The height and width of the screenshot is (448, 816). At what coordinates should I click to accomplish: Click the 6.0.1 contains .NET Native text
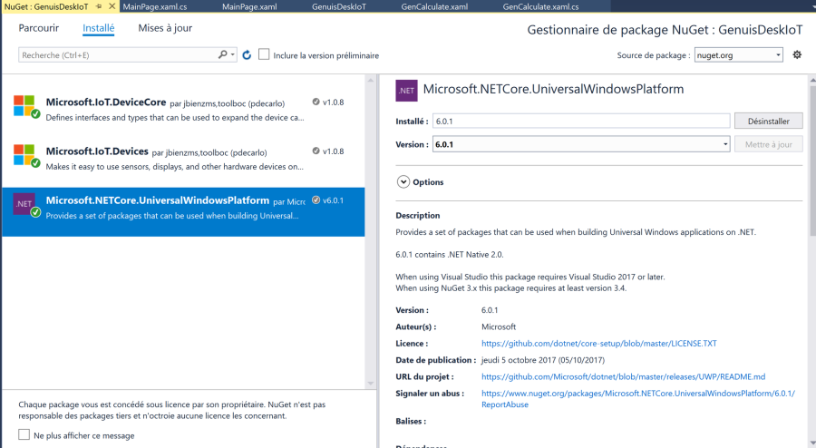click(450, 255)
